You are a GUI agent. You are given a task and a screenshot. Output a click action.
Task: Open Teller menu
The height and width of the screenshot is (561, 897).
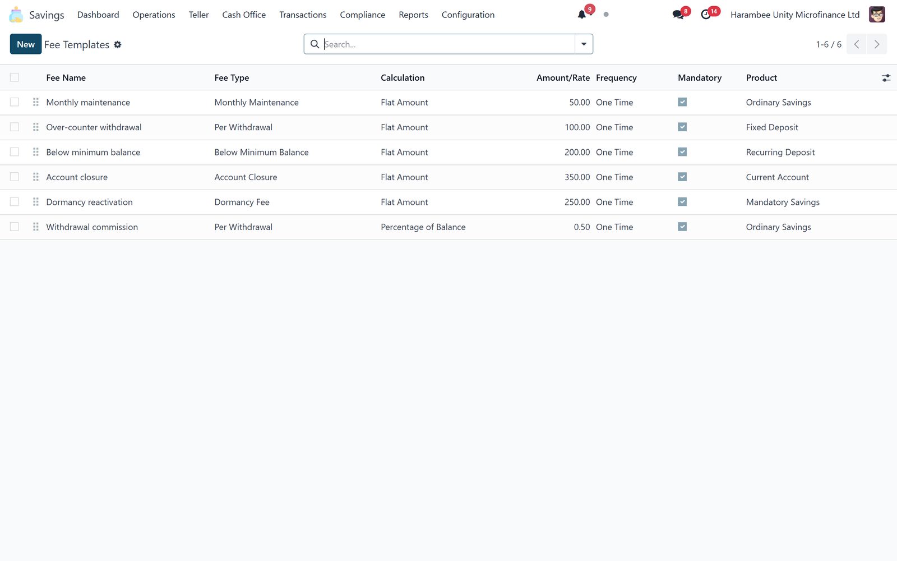(198, 15)
